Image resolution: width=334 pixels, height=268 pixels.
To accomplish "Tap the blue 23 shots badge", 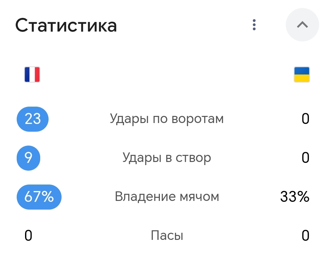I will 32,119.
